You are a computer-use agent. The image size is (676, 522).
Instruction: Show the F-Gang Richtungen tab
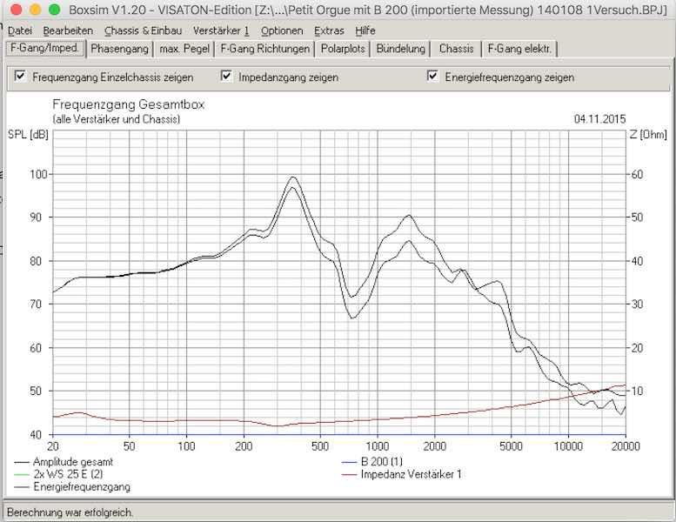[264, 49]
